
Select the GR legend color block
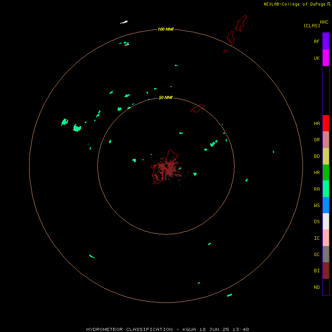pos(326,140)
